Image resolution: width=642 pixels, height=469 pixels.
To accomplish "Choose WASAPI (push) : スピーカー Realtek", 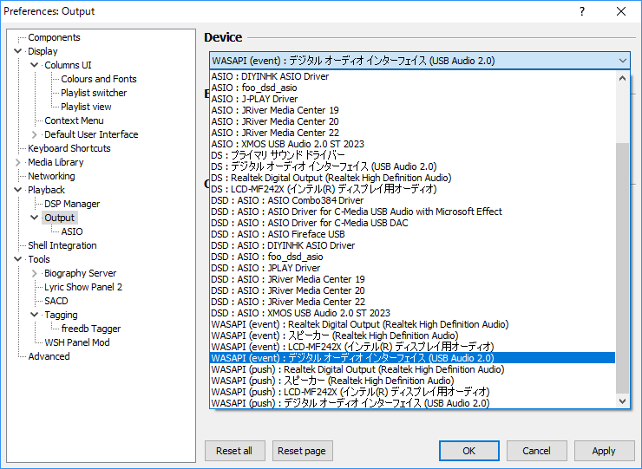I will click(x=412, y=381).
